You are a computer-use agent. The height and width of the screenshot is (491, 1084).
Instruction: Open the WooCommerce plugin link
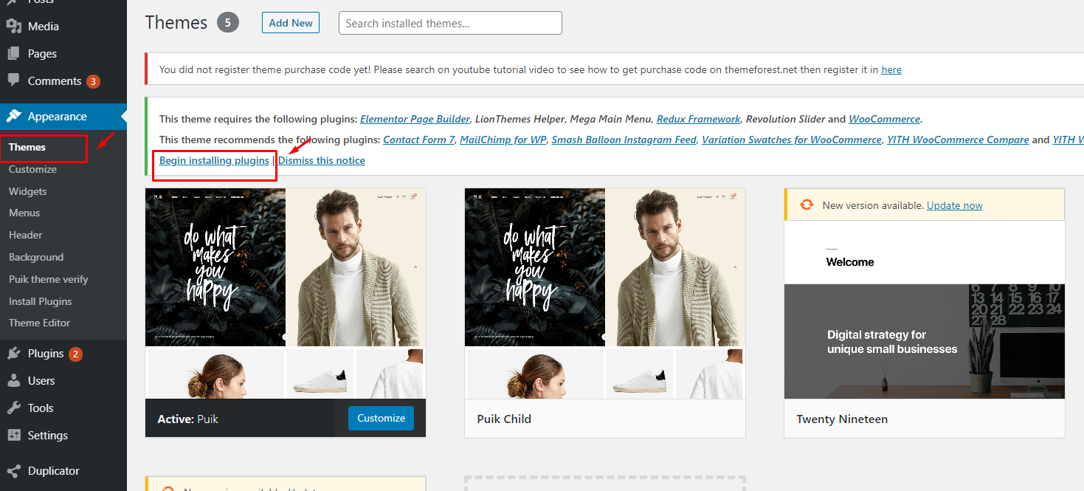[884, 119]
